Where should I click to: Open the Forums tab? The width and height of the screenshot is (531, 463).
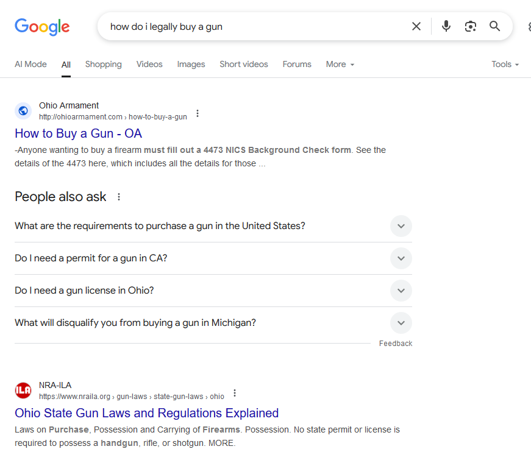point(297,65)
